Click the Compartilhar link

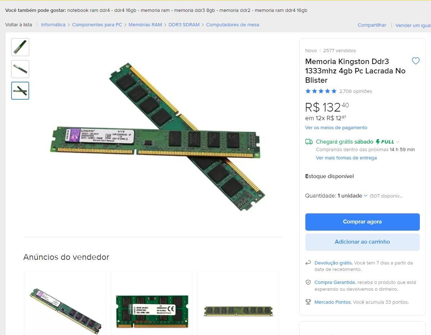372,25
